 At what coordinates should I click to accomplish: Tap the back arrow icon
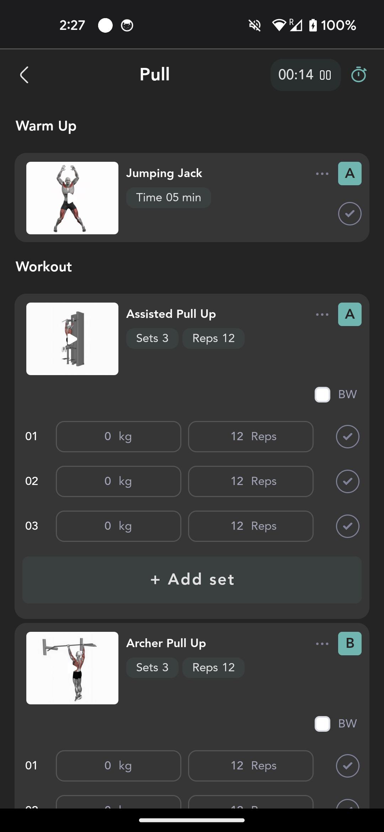click(x=24, y=75)
